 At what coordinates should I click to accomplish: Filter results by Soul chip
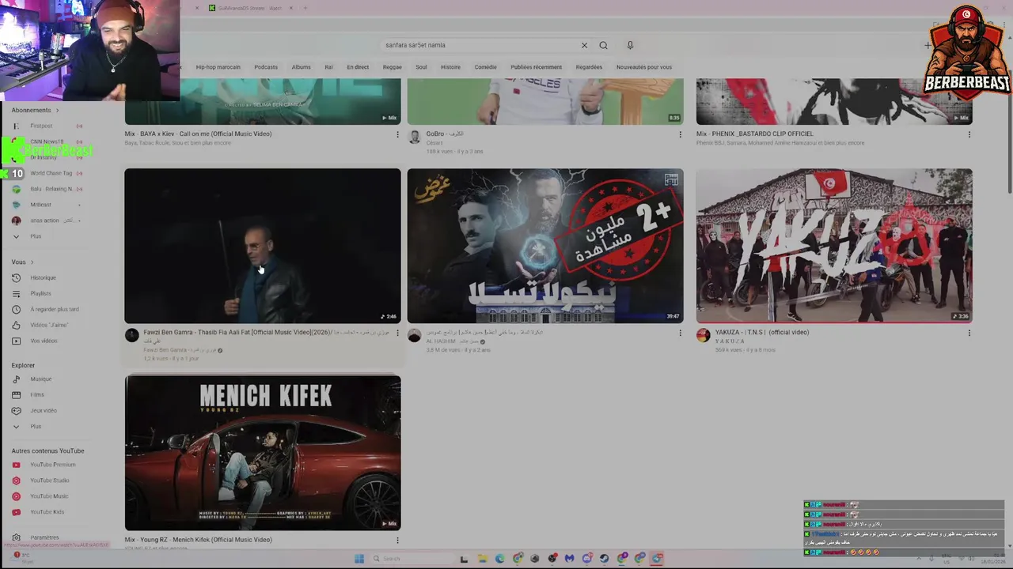(421, 67)
